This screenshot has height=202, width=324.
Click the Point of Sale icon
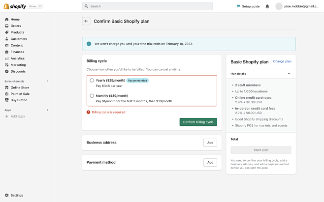tap(7, 93)
